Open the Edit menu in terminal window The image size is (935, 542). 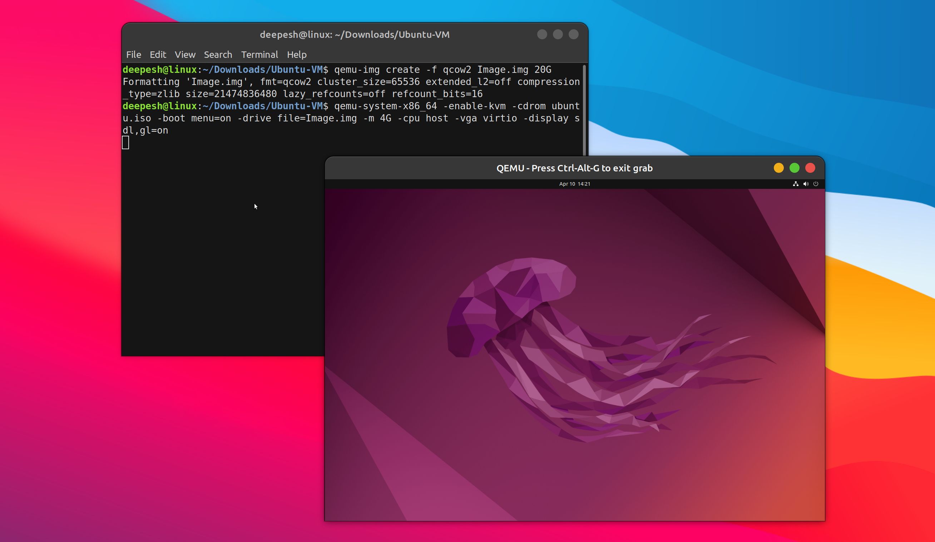(x=158, y=54)
